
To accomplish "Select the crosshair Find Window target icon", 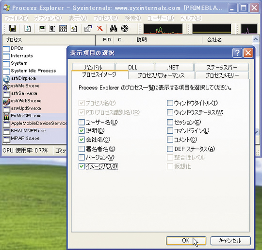I will point(125,29).
